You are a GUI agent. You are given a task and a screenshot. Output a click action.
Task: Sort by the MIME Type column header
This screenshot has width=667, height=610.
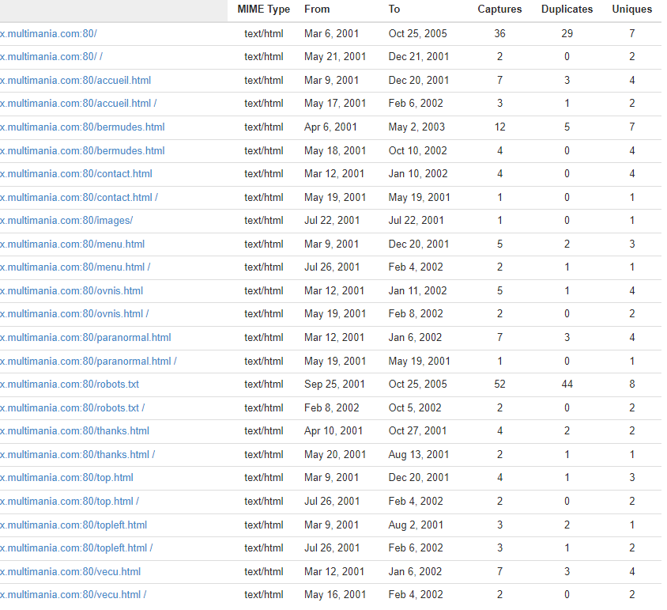(x=263, y=9)
